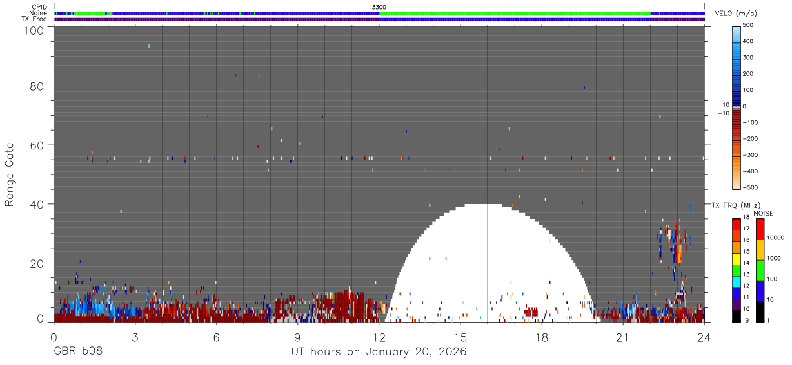Select the TX frequency color scale bar
This screenshot has height=365, width=792.
point(736,270)
